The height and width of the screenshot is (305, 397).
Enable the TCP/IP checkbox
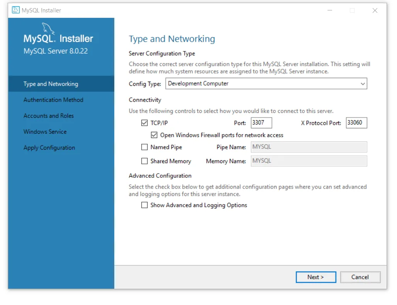pyautogui.click(x=144, y=123)
